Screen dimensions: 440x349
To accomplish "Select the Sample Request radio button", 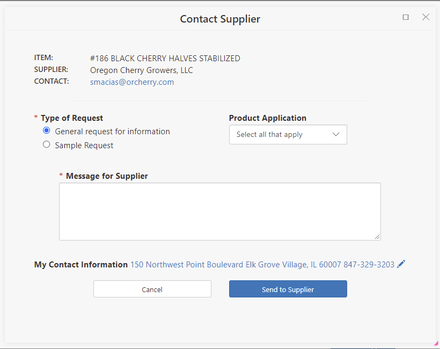I will (47, 145).
